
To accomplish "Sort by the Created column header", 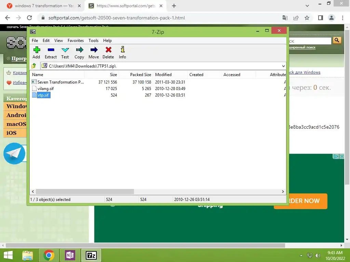I will (204, 75).
